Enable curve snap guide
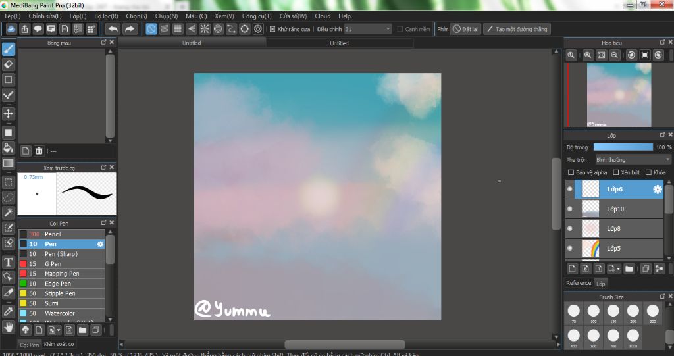This screenshot has height=356, width=674. point(231,29)
